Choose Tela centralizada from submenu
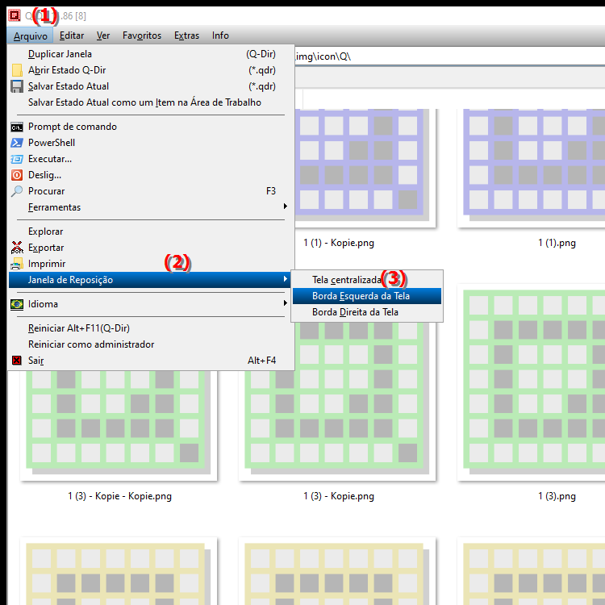The width and height of the screenshot is (605, 605). pyautogui.click(x=345, y=280)
